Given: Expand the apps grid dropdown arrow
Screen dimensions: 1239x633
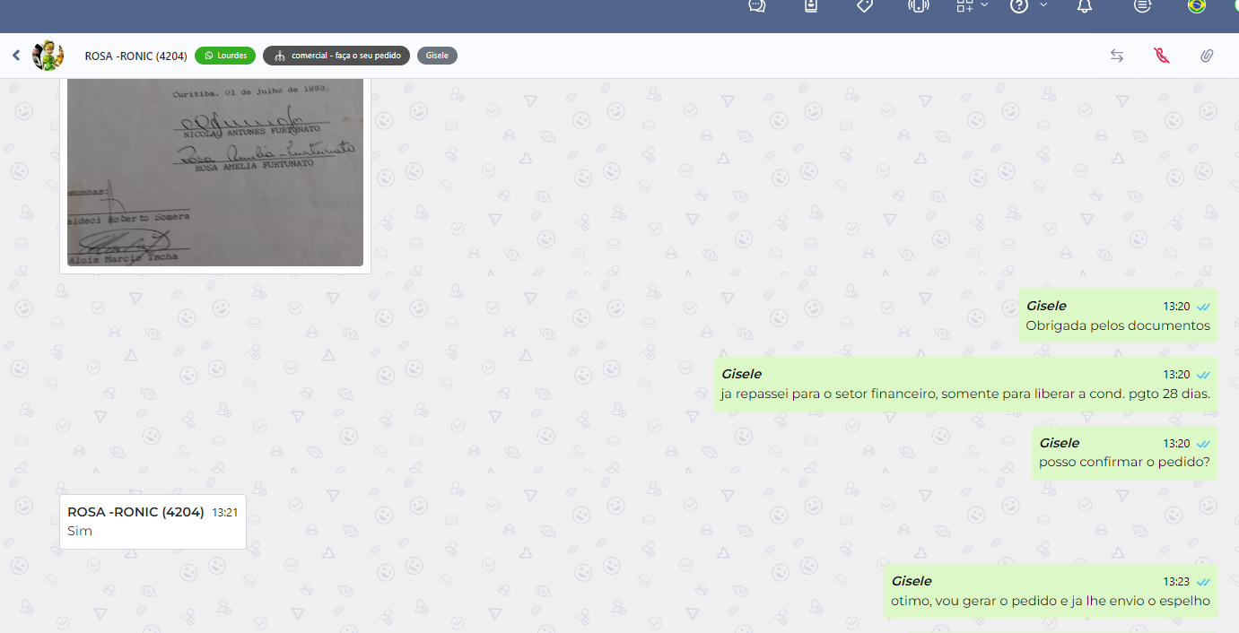Looking at the screenshot, I should pyautogui.click(x=984, y=5).
